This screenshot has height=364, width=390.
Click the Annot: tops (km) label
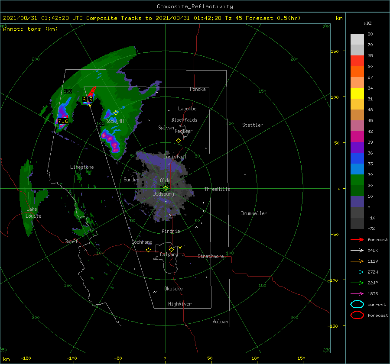[30, 29]
